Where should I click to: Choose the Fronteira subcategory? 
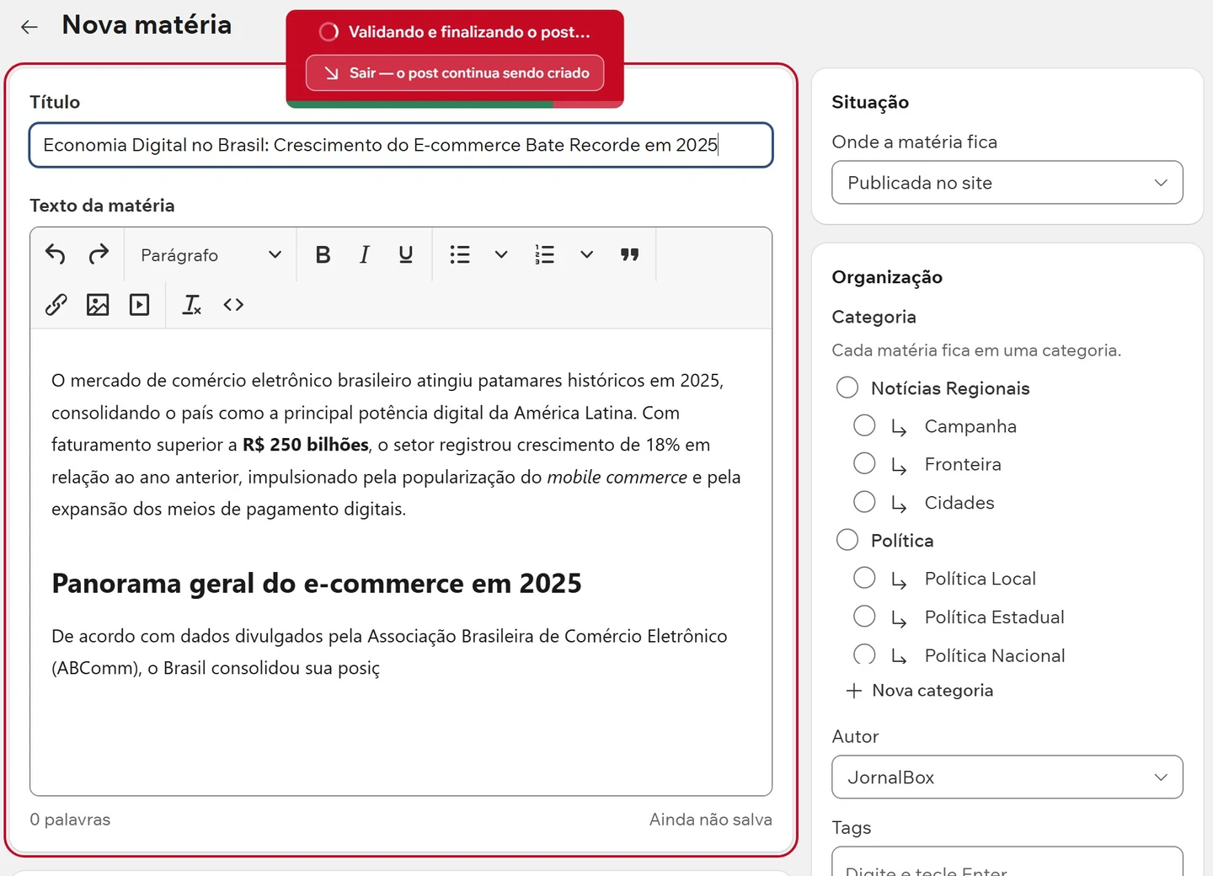864,463
